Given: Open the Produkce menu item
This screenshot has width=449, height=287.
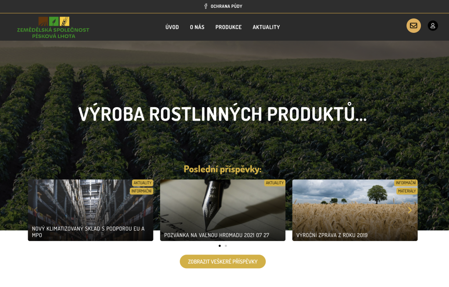Looking at the screenshot, I should click(228, 27).
